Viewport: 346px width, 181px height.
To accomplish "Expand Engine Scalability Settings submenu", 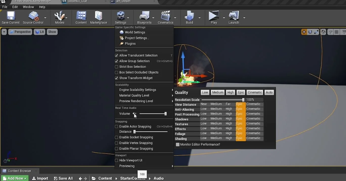I will (x=137, y=89).
